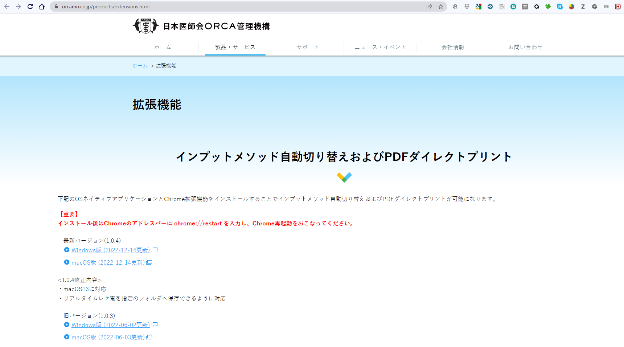Click the 最新バージョン(1.0.4) label
Image resolution: width=624 pixels, height=347 pixels.
(92, 241)
